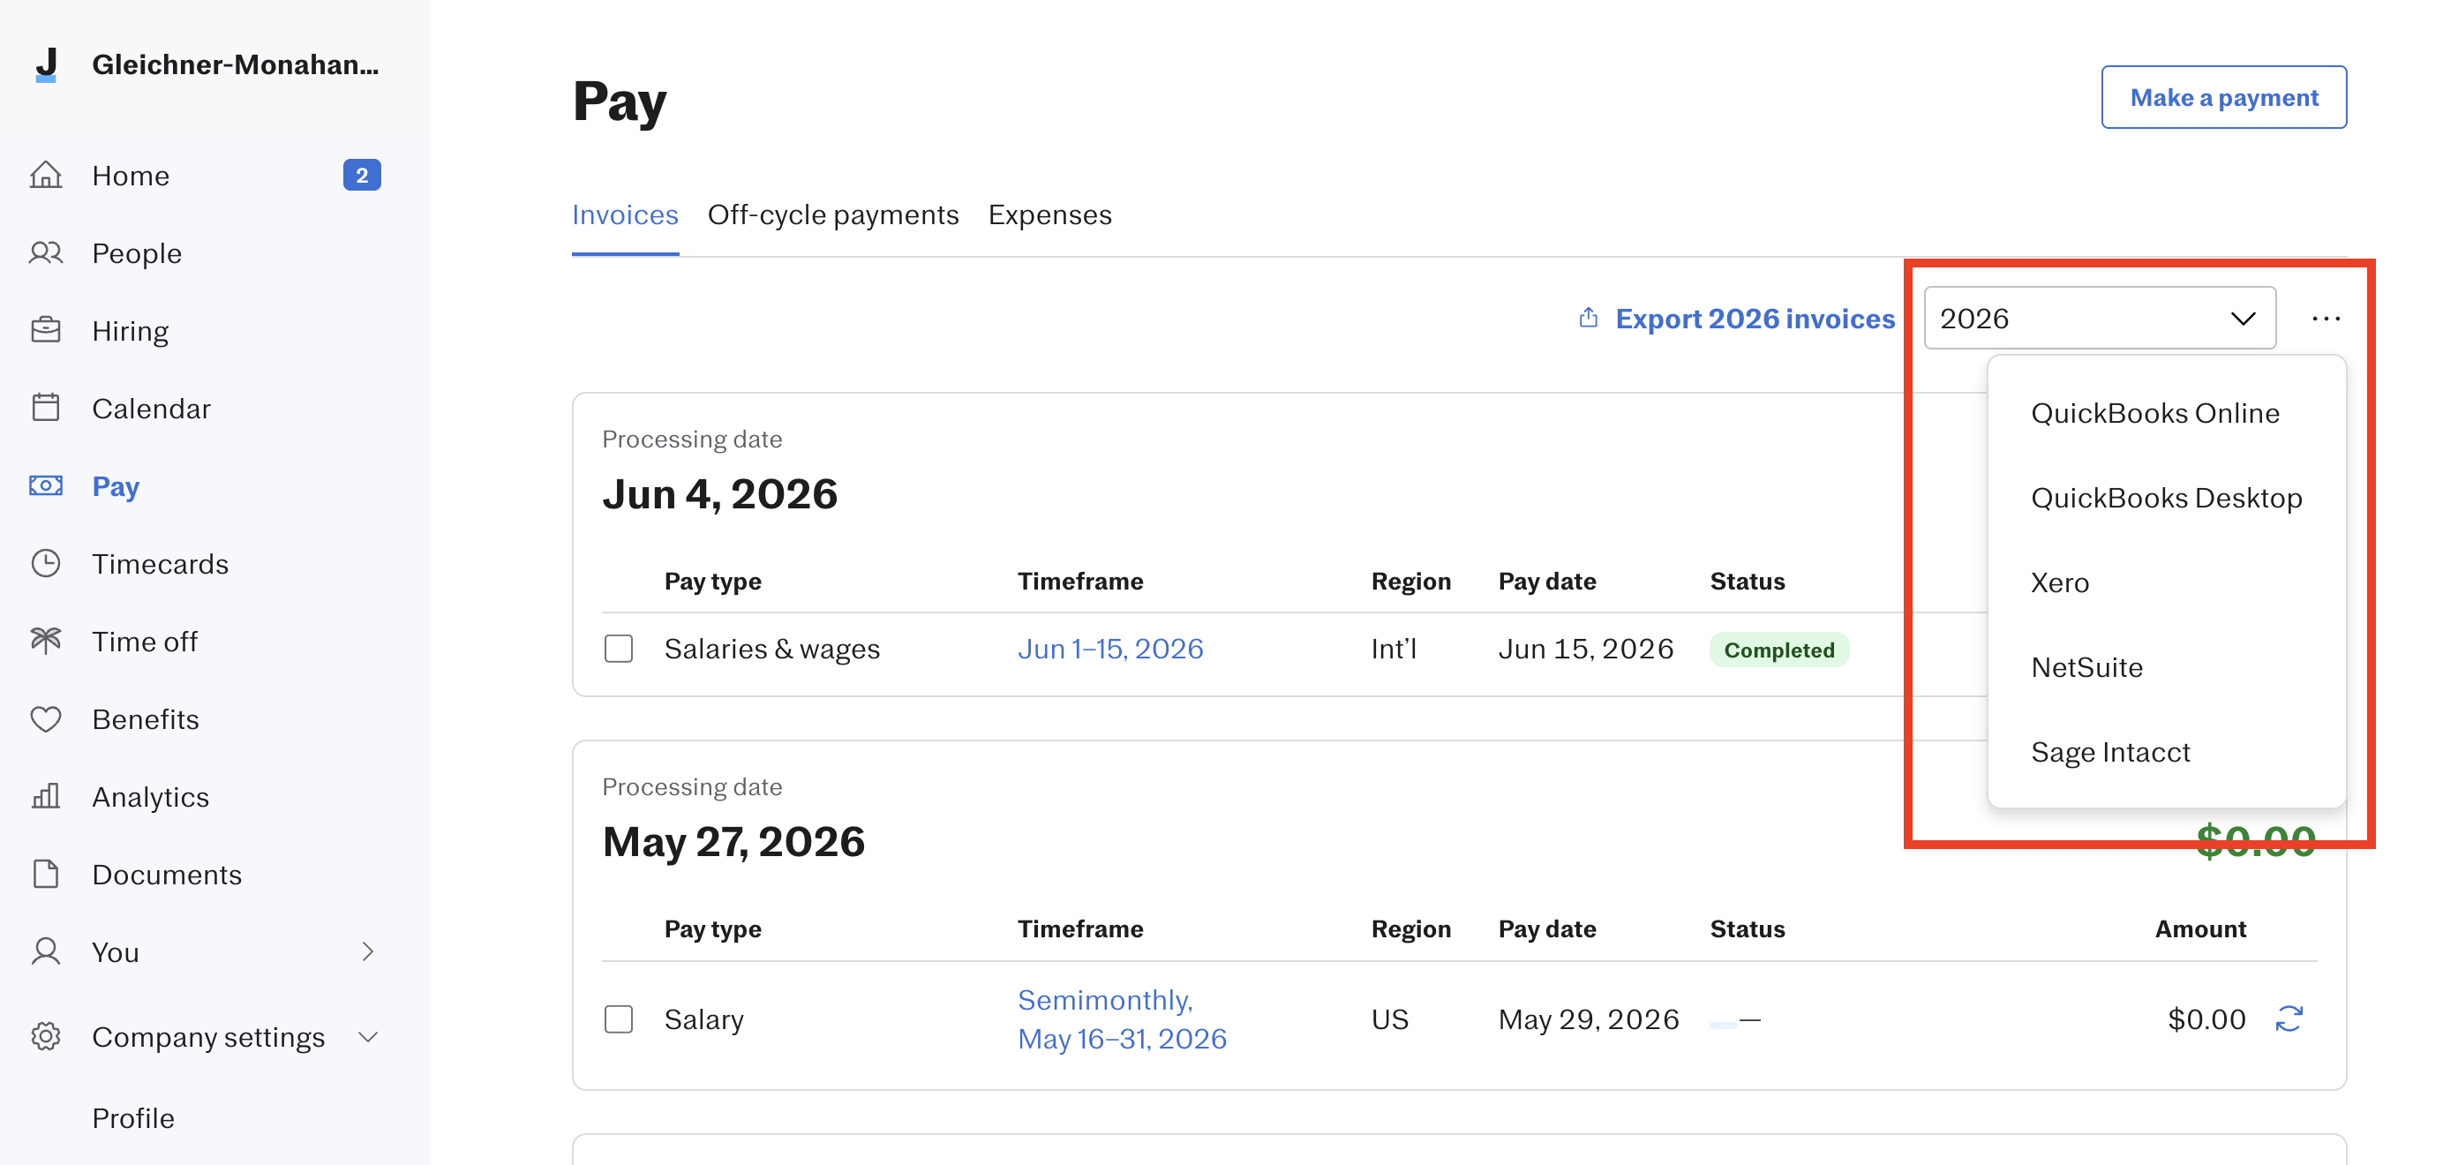The height and width of the screenshot is (1165, 2443).
Task: Open the three-dot more options menu
Action: 2326,319
